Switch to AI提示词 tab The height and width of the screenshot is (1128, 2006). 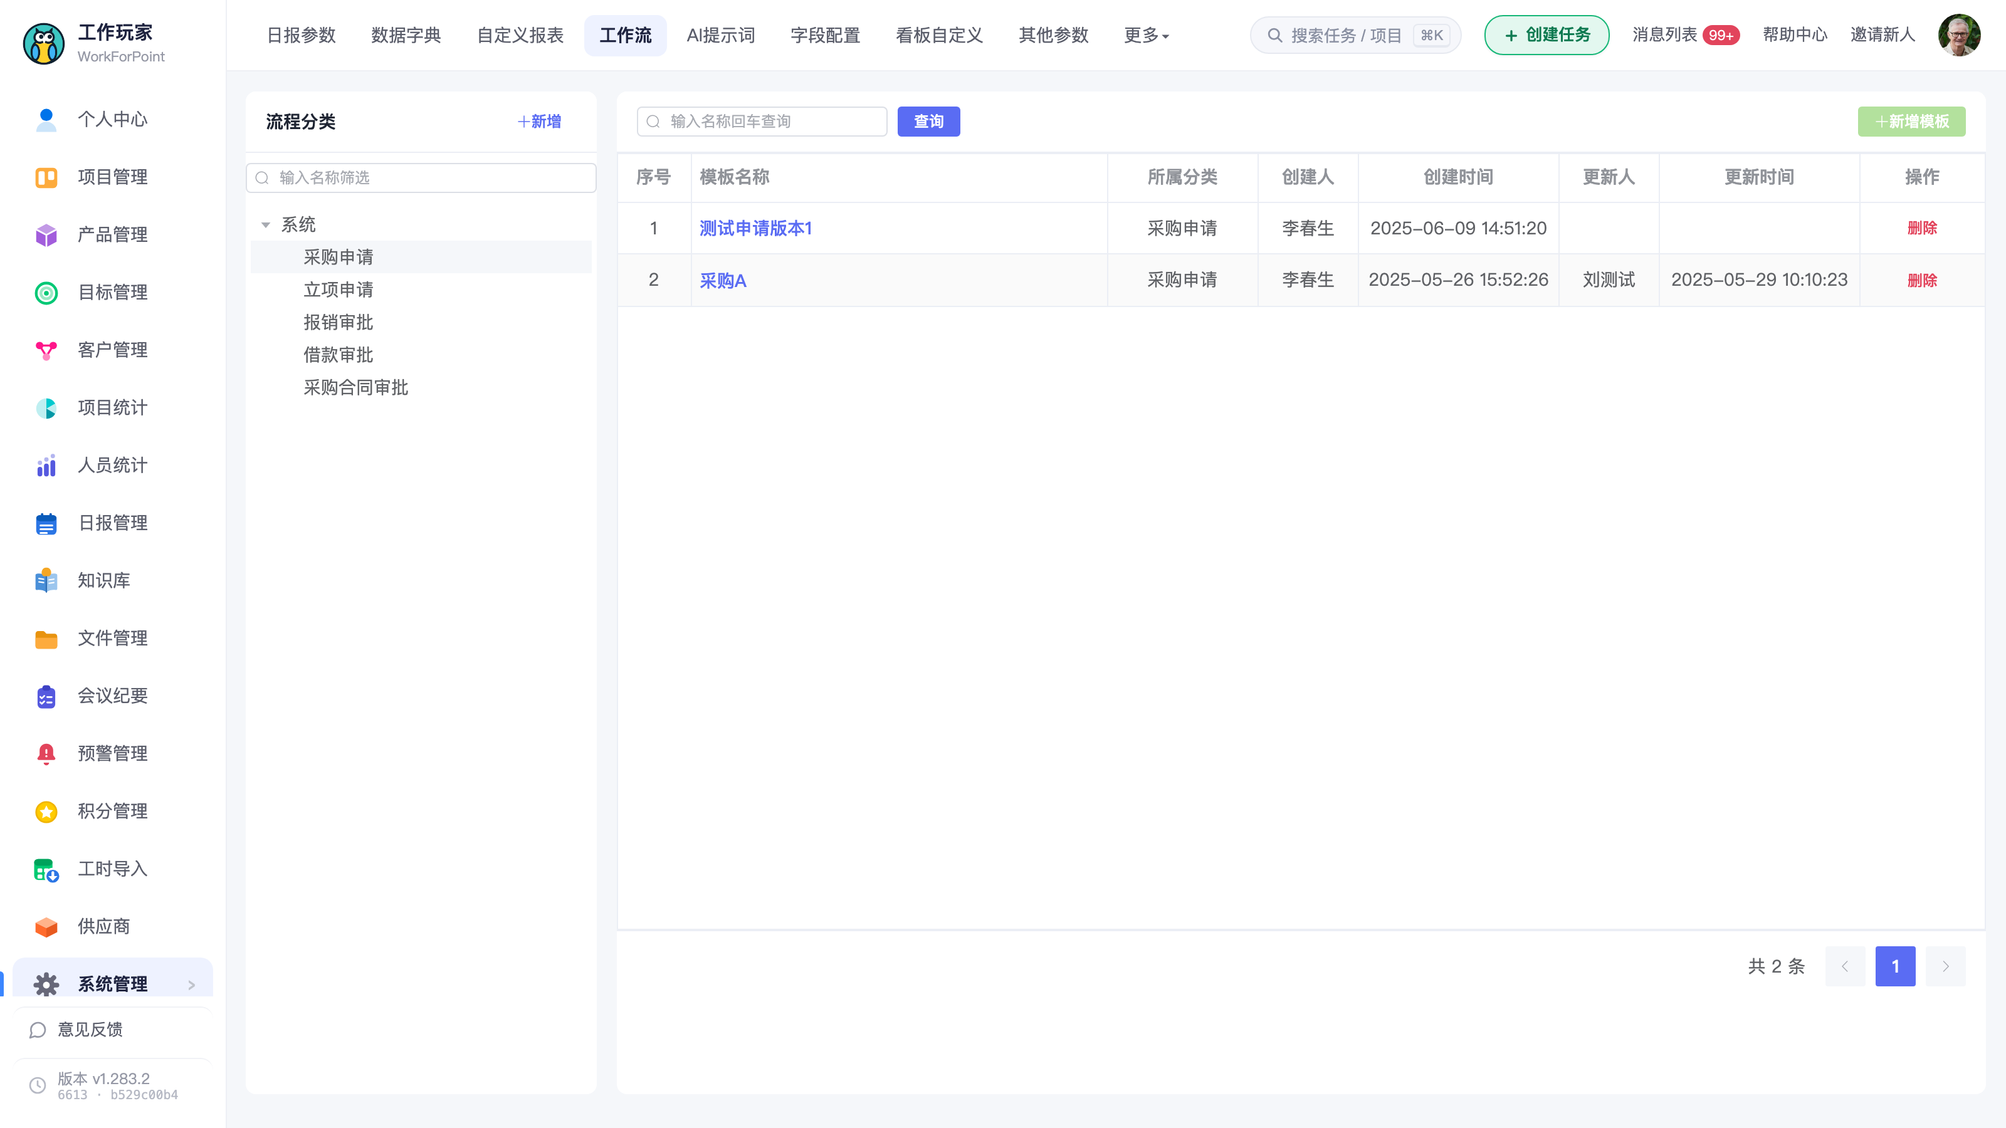[x=720, y=35]
